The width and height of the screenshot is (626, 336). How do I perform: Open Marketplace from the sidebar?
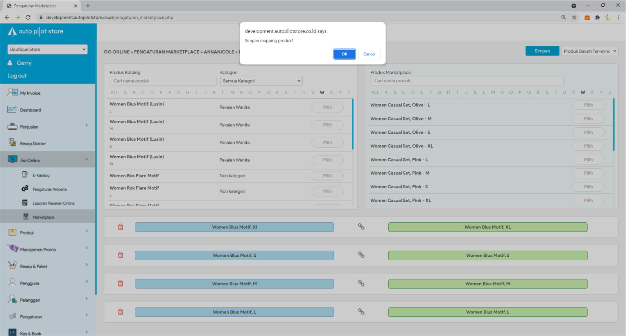pos(43,217)
